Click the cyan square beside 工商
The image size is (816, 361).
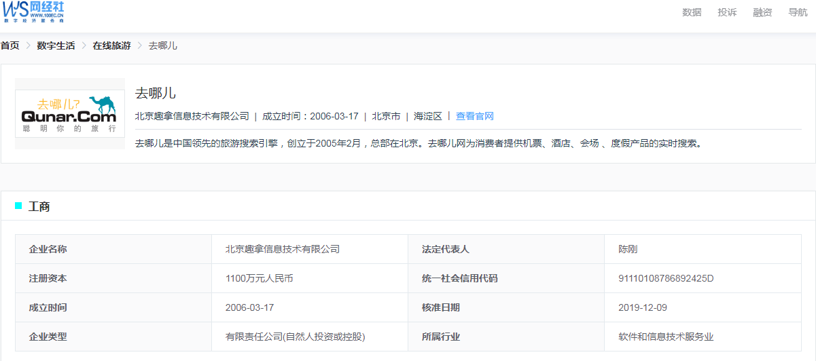click(18, 206)
